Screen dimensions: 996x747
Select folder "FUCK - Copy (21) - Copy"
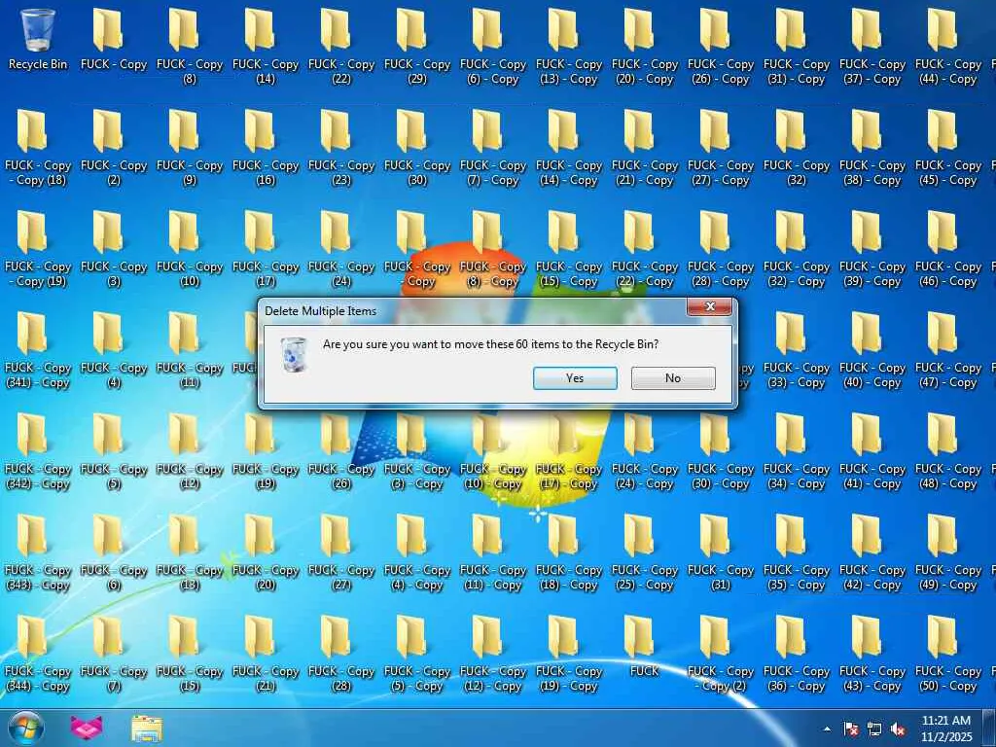(x=644, y=148)
